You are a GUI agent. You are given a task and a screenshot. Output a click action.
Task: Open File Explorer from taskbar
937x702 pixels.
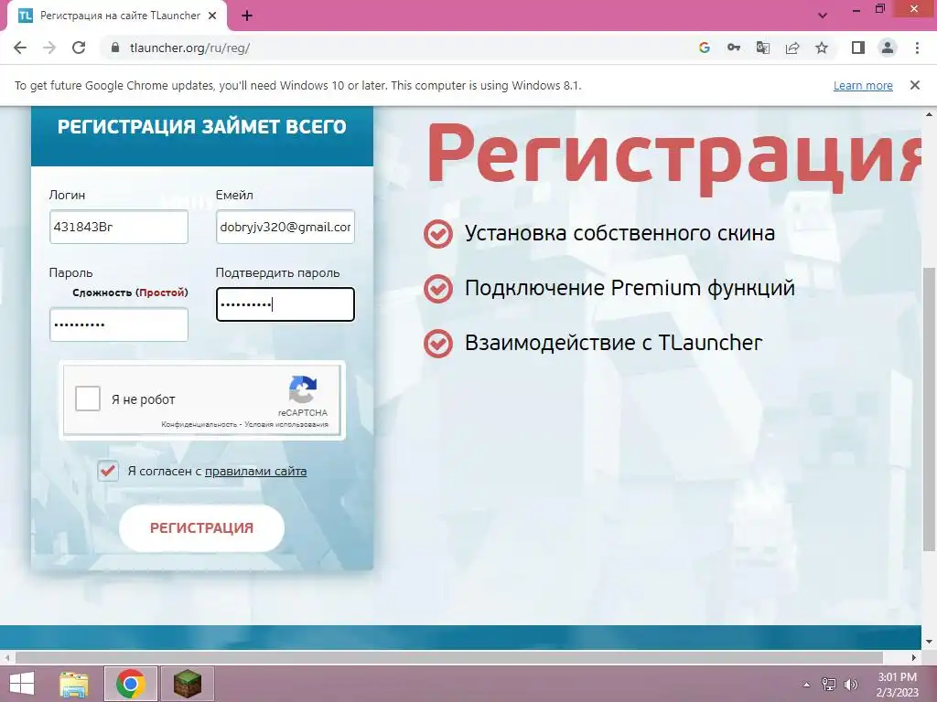74,684
